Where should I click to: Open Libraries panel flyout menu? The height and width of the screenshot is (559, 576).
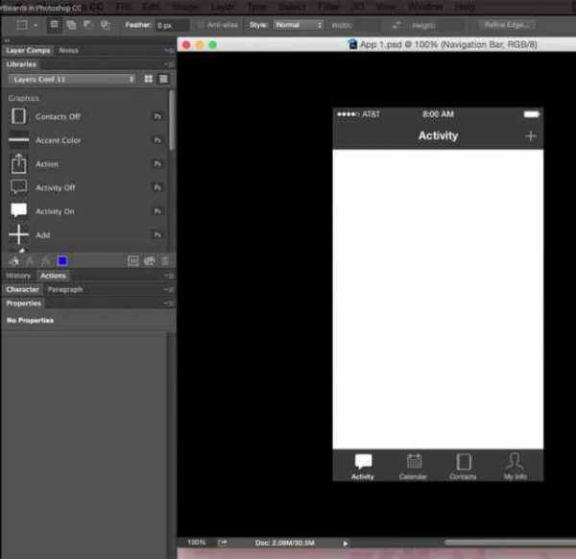click(169, 64)
